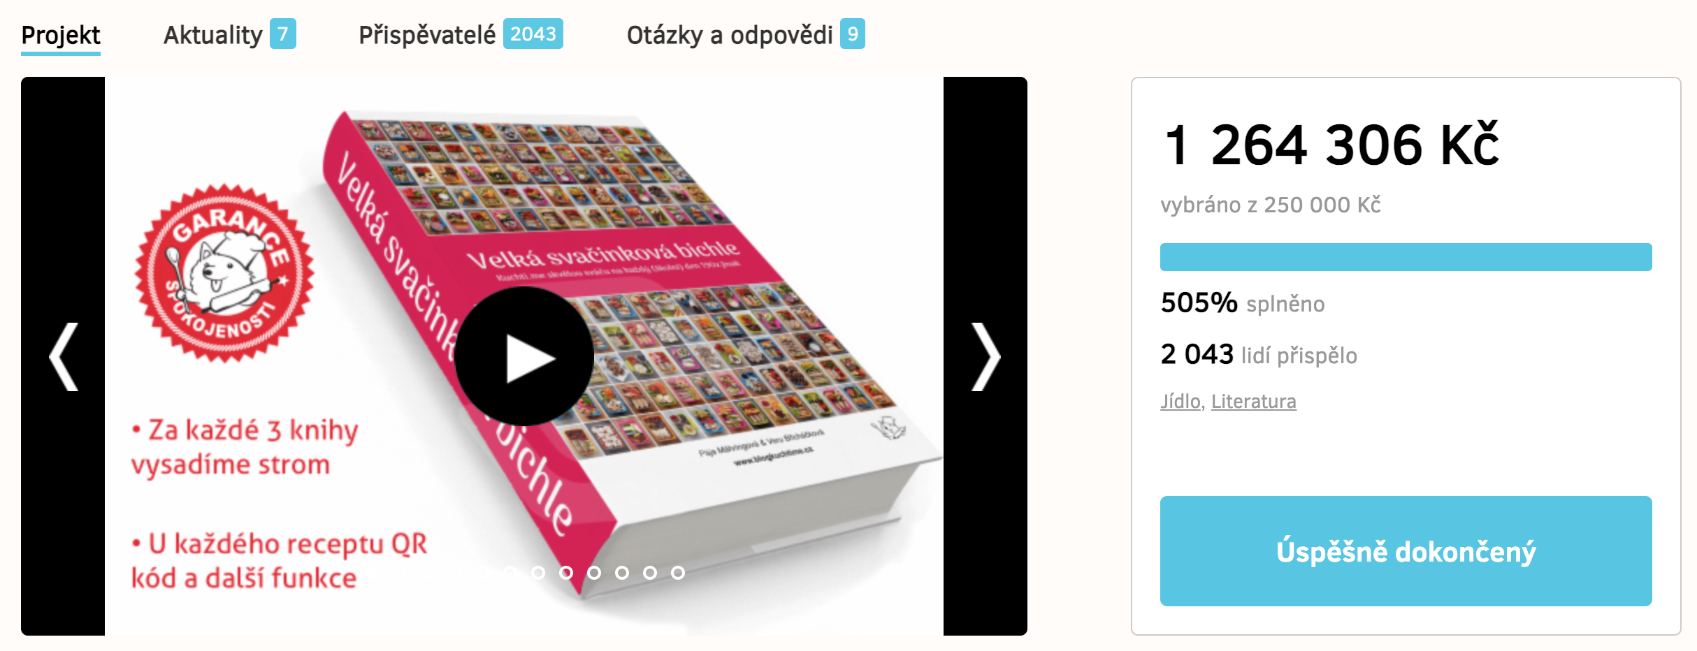1697x651 pixels.
Task: Open the Literatura category link
Action: [1254, 401]
